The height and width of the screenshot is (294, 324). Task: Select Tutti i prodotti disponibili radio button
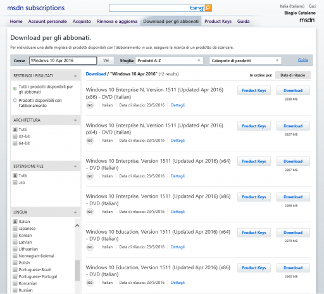15,89
